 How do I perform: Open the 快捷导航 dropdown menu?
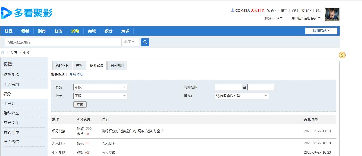click(321, 31)
